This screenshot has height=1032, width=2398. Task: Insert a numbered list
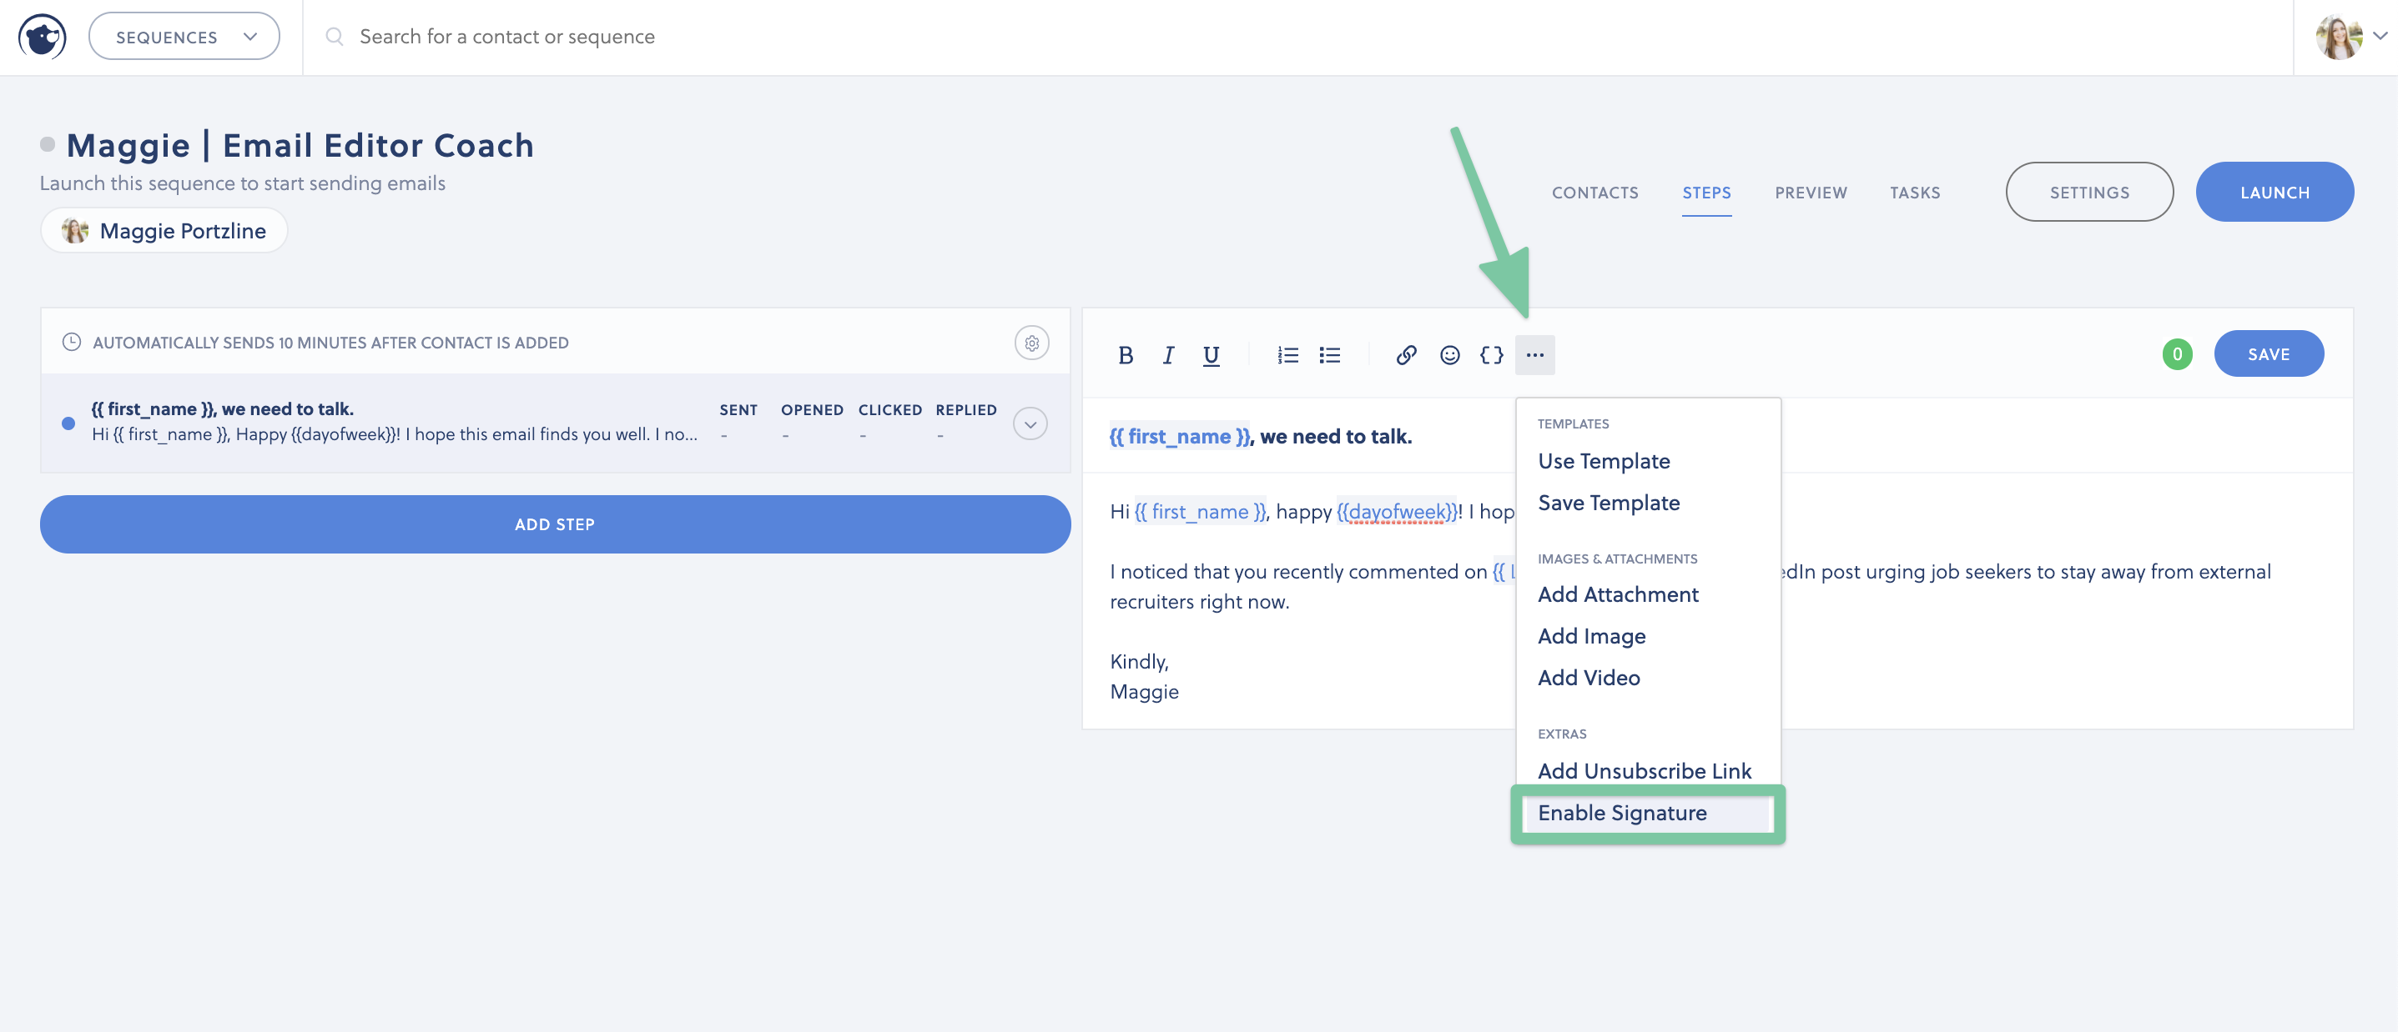[1287, 355]
